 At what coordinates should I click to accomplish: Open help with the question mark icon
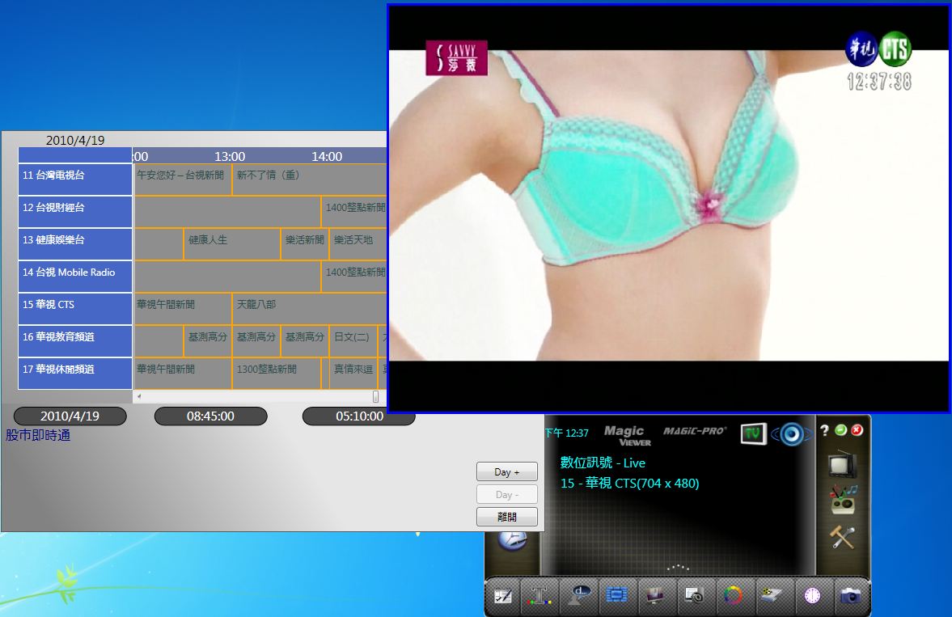824,430
